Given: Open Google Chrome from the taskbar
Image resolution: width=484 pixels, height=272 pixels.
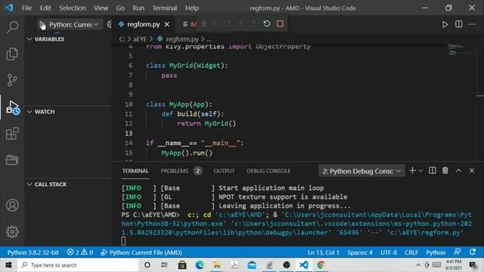Looking at the screenshot, I should (x=321, y=265).
